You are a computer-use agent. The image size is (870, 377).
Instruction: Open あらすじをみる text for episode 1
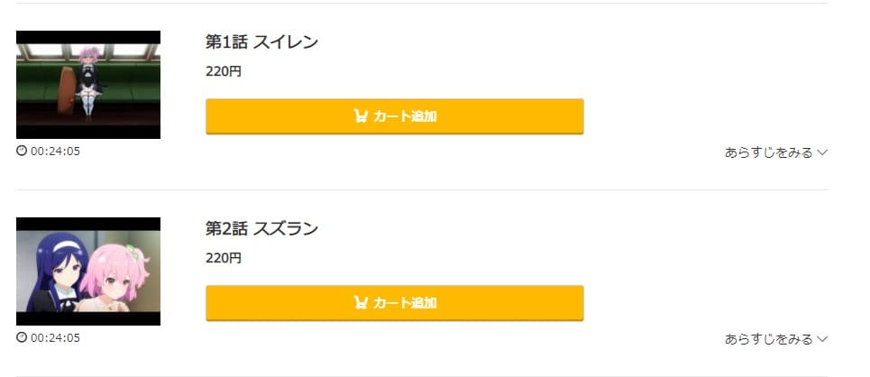[768, 152]
